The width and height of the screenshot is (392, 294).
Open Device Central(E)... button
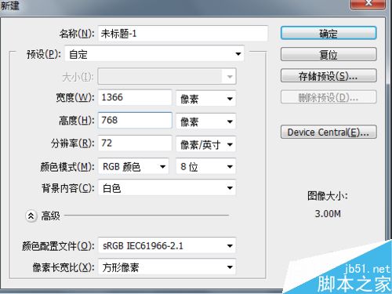tap(328, 132)
